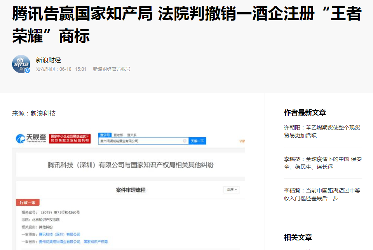Select the 查关系 tab
373x250 pixels.
(x=132, y=135)
